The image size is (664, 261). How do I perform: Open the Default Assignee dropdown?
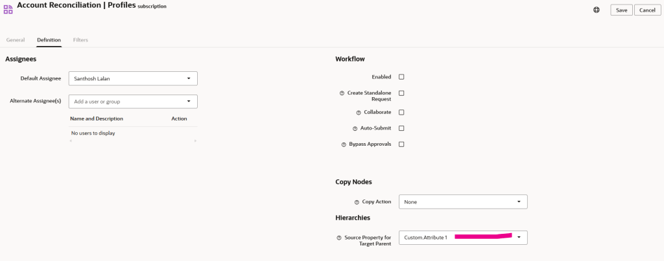tap(189, 78)
